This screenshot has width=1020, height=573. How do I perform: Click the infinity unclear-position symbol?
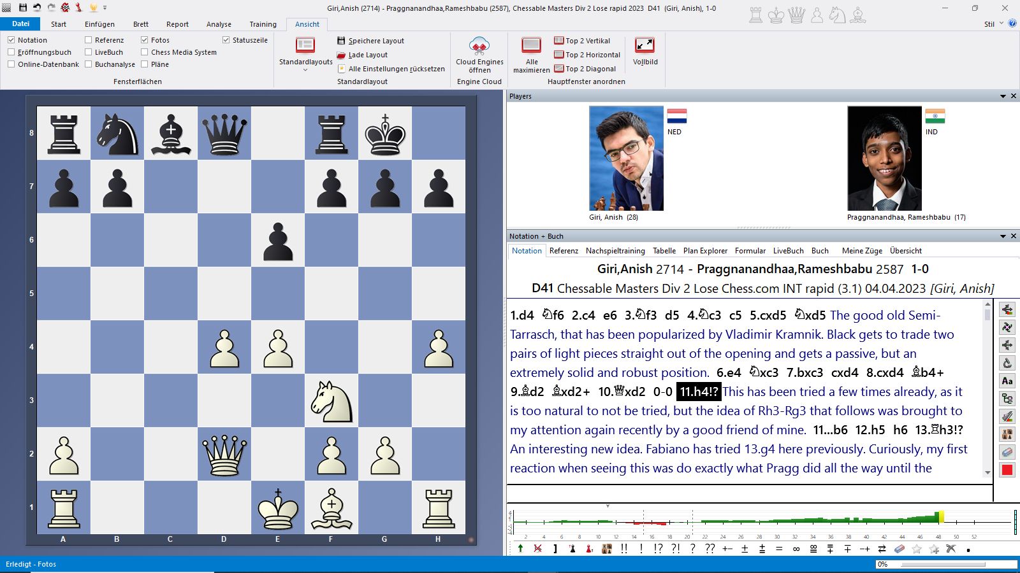796,549
